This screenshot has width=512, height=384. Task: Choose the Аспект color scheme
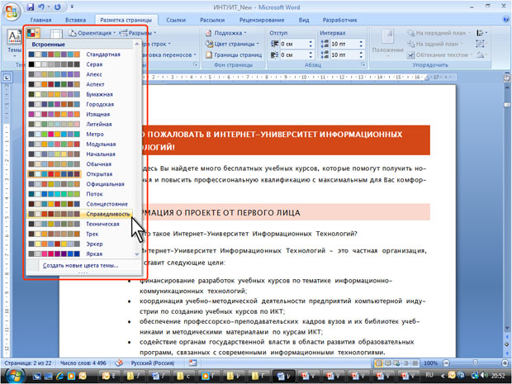pos(80,84)
